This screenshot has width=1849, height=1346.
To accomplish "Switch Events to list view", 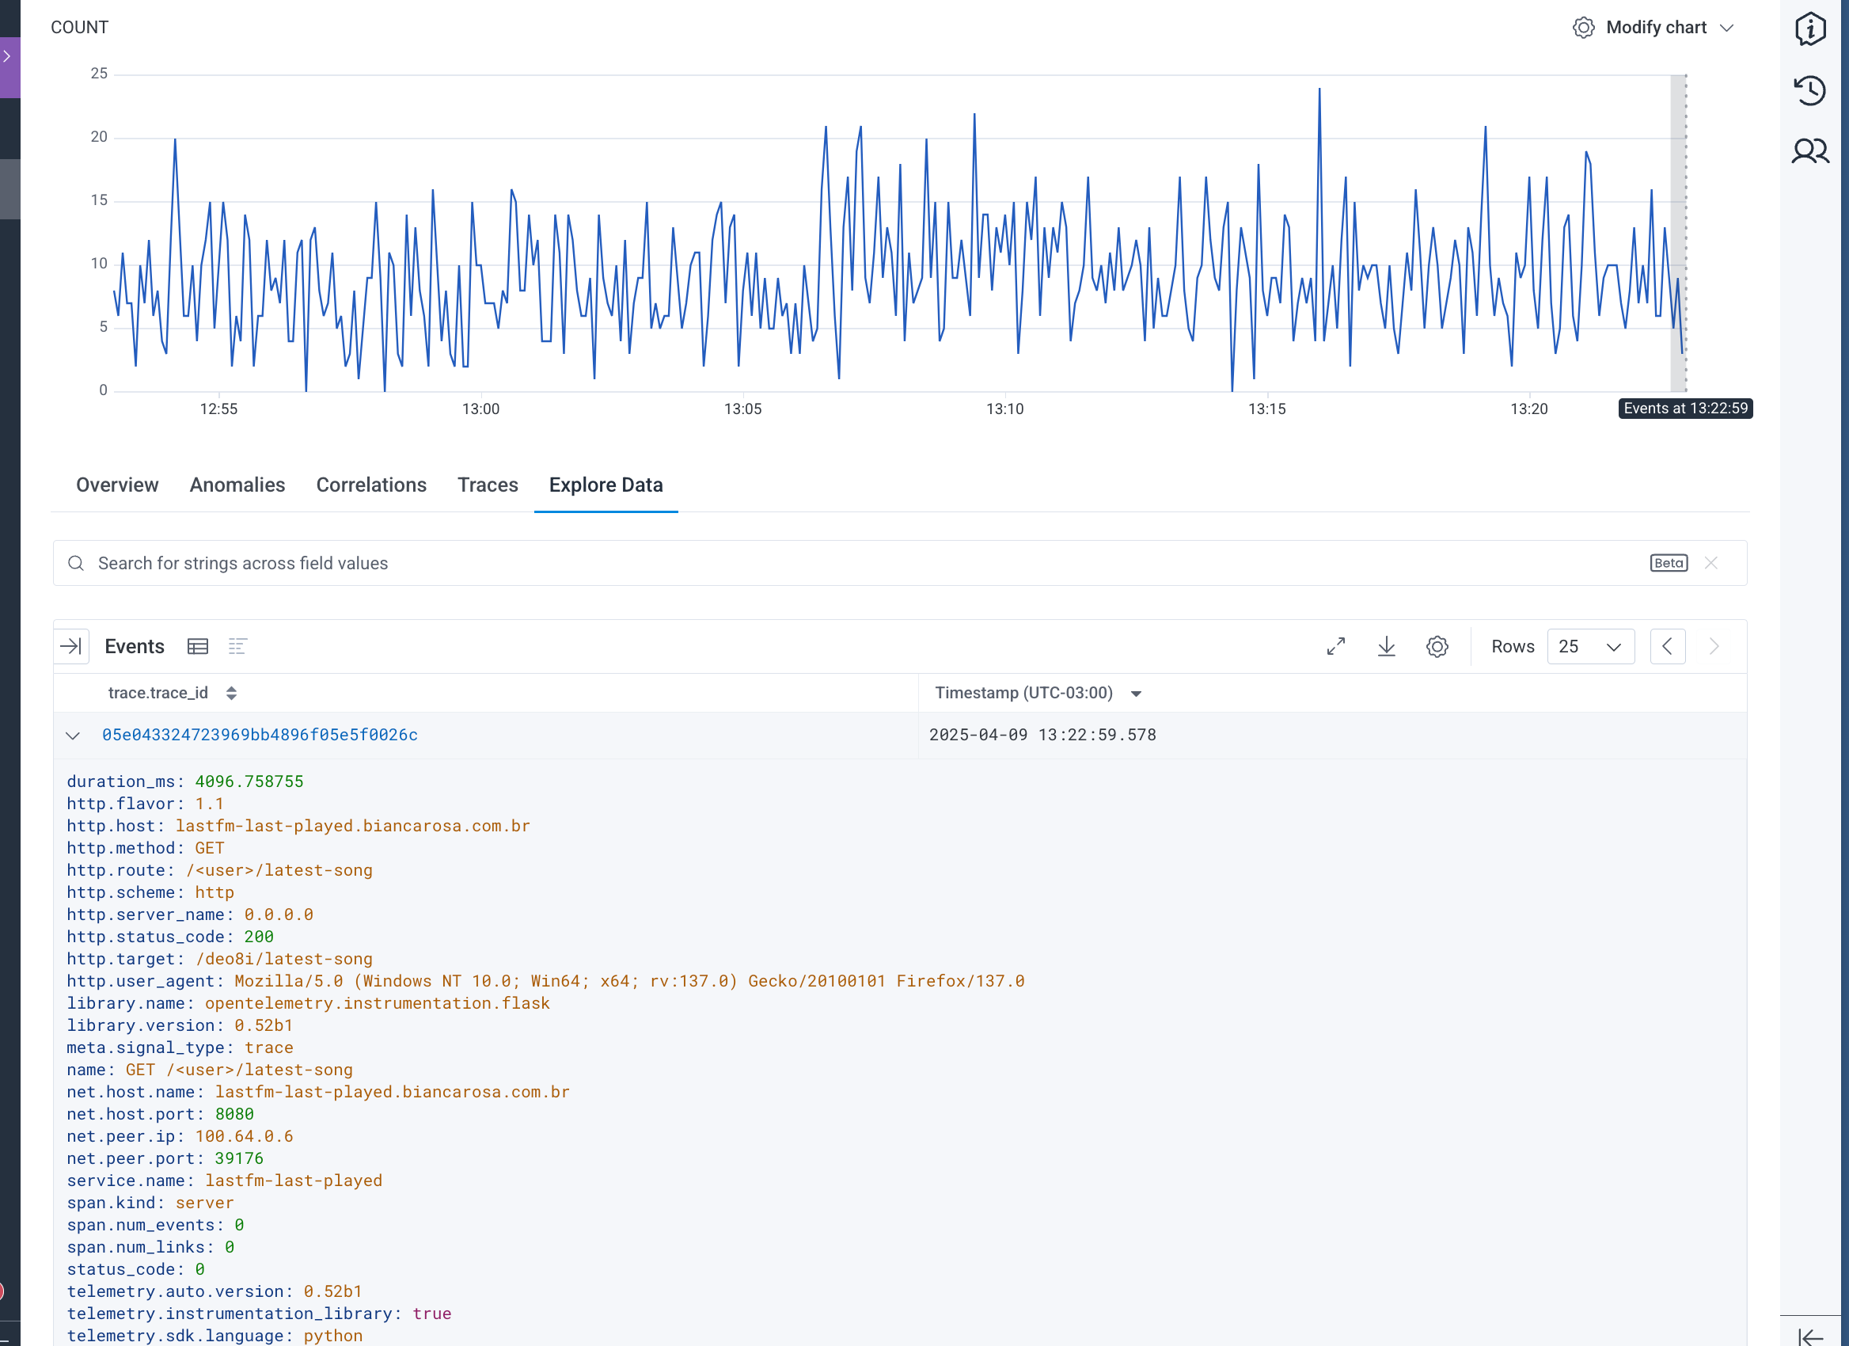I will click(x=237, y=647).
